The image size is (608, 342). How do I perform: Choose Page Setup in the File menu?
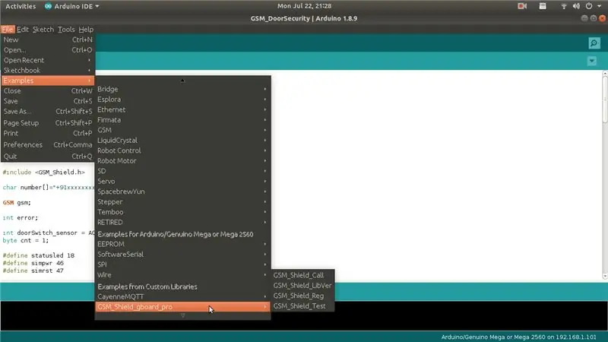[48, 123]
